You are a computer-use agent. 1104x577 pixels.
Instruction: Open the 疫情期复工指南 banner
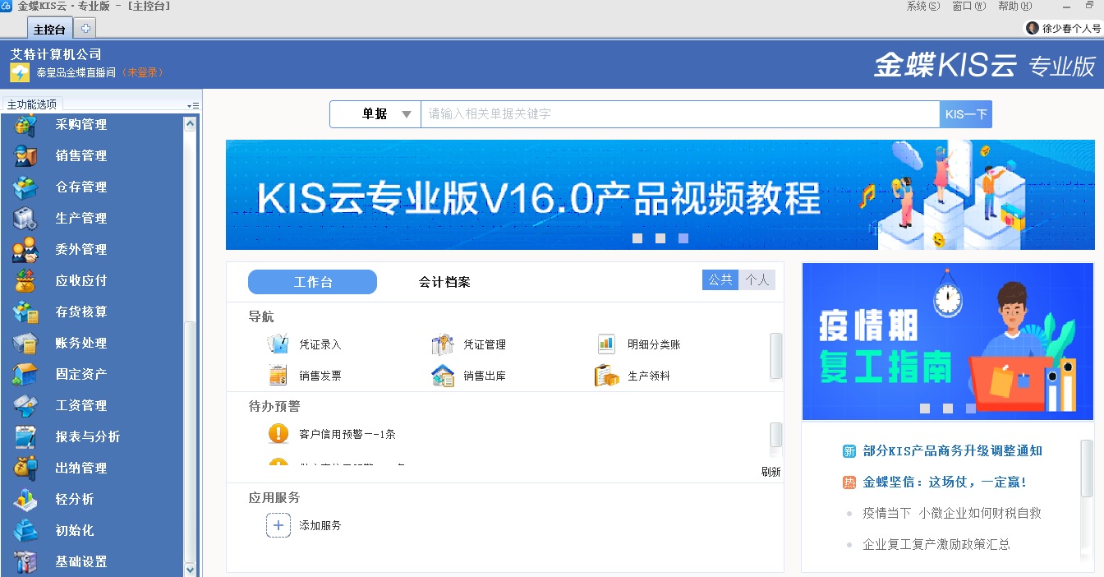pyautogui.click(x=948, y=342)
